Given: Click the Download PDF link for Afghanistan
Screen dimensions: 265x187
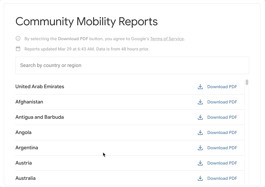Looking at the screenshot, I should [222, 102].
